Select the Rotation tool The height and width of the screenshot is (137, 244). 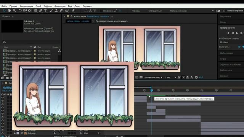tap(20, 11)
